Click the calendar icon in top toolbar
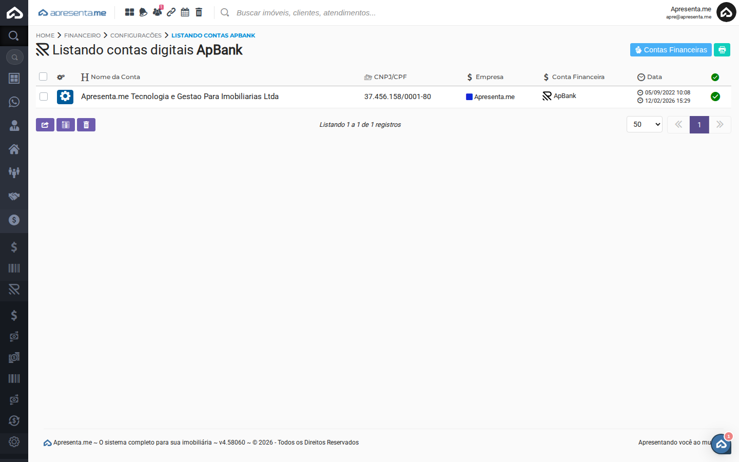This screenshot has width=739, height=462. [185, 11]
